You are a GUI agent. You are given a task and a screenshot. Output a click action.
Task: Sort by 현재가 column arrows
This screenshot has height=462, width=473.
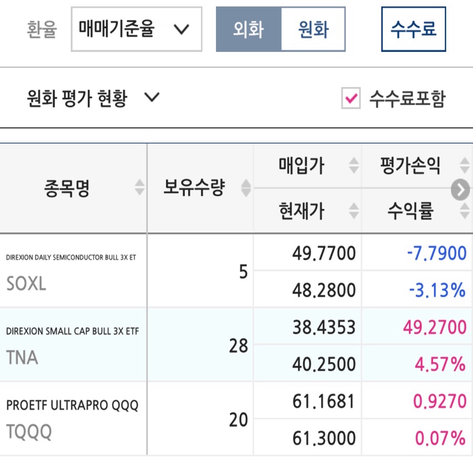click(x=354, y=211)
